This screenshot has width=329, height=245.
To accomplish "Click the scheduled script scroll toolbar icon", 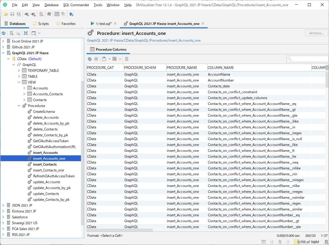I will pos(63,14).
